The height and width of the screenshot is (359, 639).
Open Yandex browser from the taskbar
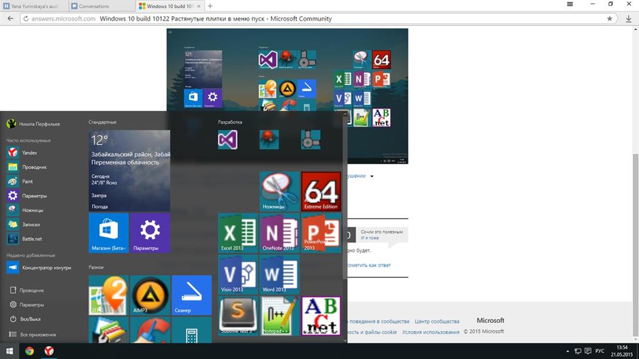coord(49,351)
